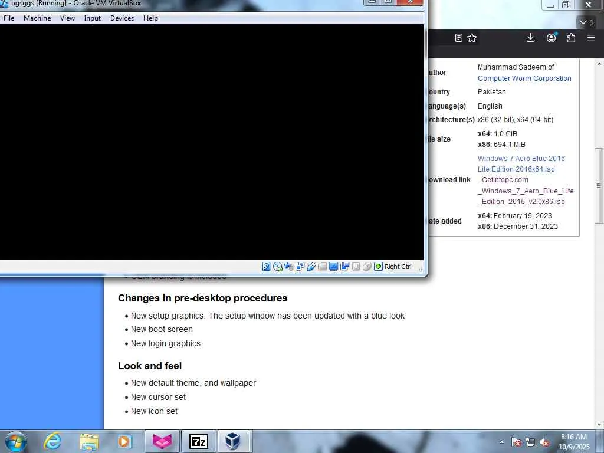604x453 pixels.
Task: Toggle the mouse integration indicator in VirtualBox
Action: (x=367, y=267)
